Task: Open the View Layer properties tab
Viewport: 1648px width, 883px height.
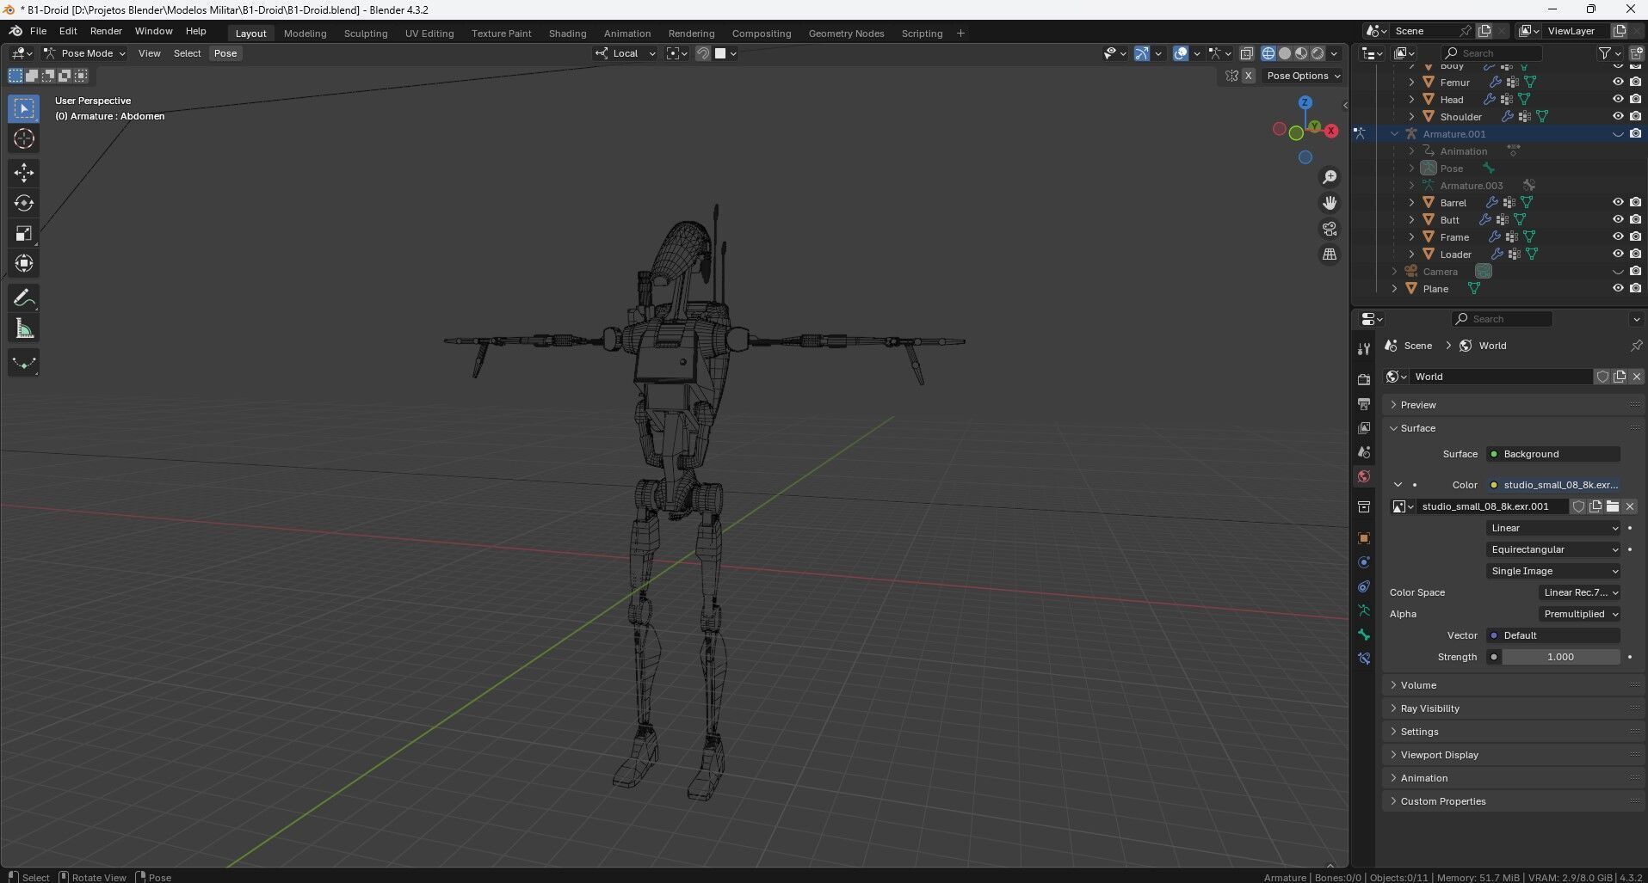Action: click(x=1363, y=427)
